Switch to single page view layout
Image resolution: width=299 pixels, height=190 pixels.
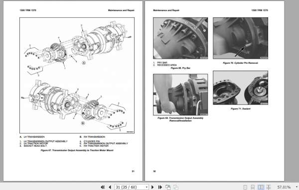pyautogui.click(x=245, y=187)
